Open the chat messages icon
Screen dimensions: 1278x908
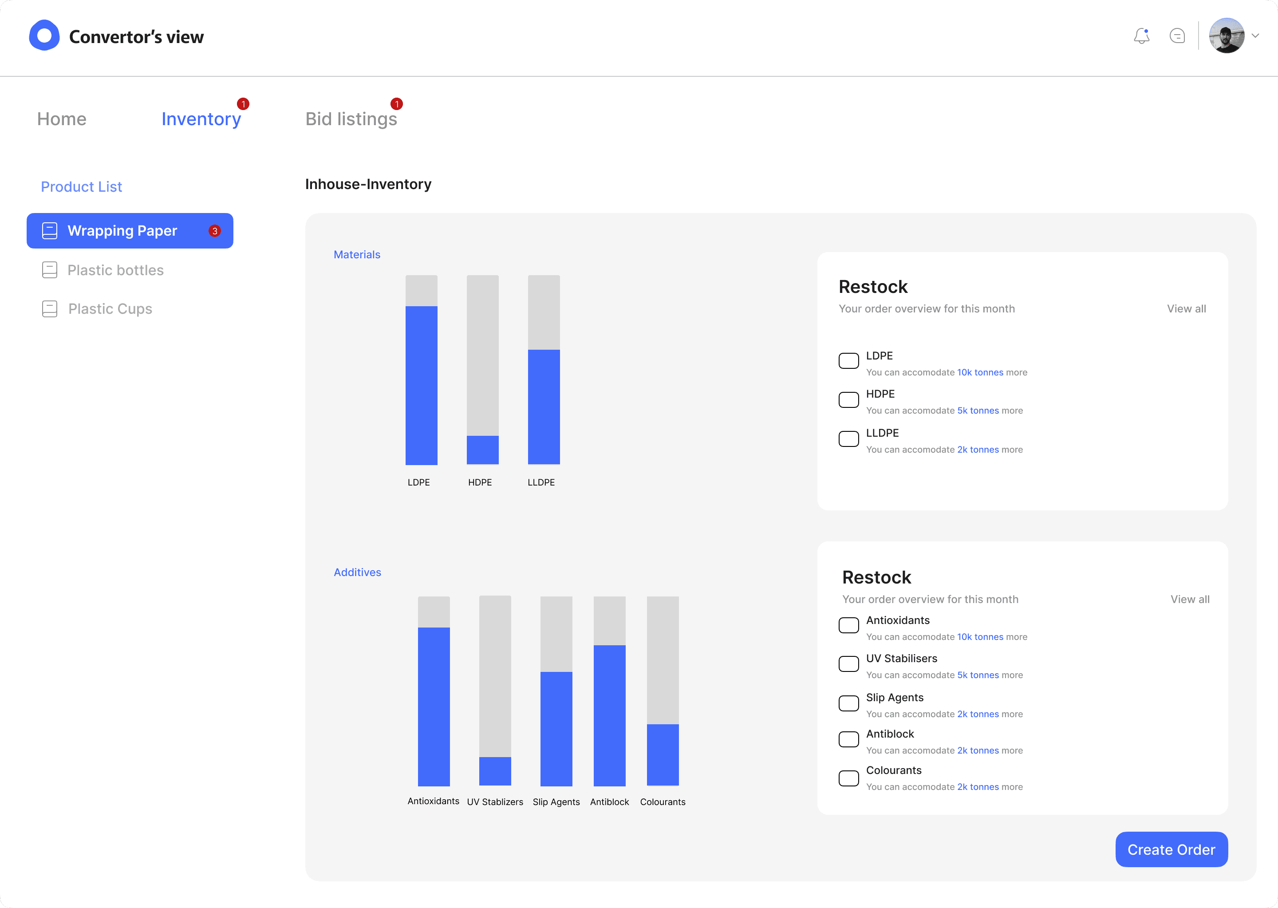1177,36
